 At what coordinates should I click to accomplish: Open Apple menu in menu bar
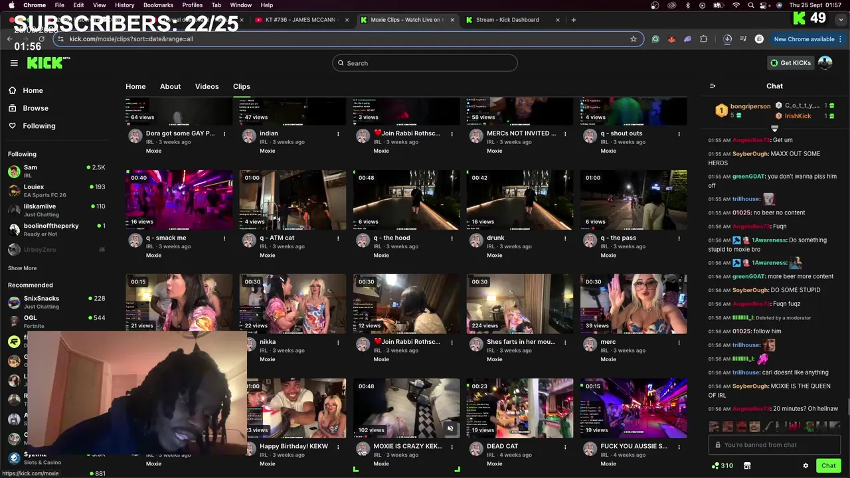(12, 5)
